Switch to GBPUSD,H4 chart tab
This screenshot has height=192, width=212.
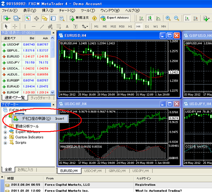(117, 171)
